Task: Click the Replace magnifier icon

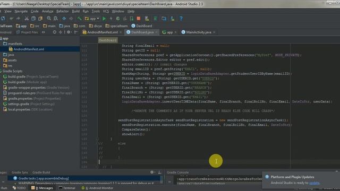Action: pos(56,19)
